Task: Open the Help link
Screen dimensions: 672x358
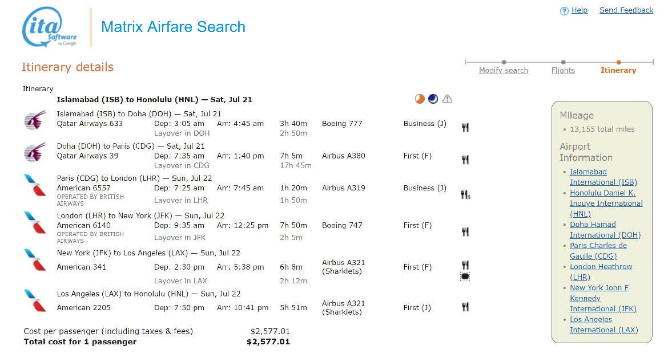Action: click(x=580, y=10)
